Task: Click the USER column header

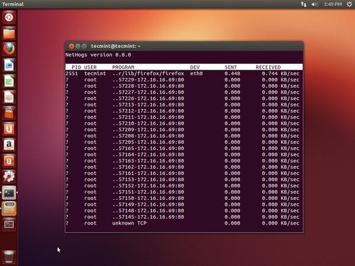Action: [x=91, y=67]
